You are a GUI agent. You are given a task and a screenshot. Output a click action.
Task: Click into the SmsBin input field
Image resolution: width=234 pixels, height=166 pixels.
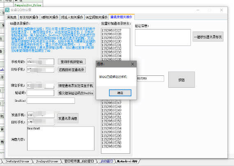51,100
